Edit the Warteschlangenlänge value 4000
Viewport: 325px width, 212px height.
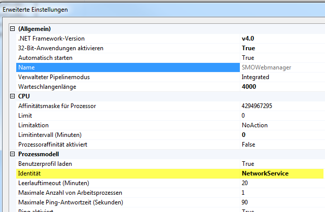pos(250,87)
